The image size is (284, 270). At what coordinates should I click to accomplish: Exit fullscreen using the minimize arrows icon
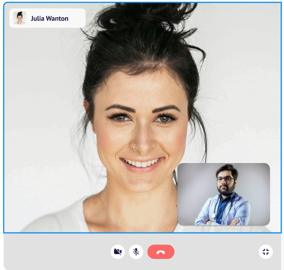(x=266, y=252)
